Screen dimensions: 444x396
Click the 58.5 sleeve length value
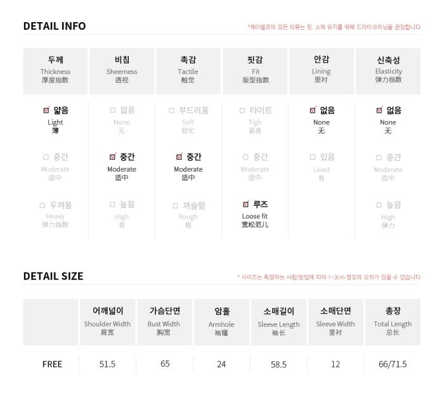coord(278,364)
